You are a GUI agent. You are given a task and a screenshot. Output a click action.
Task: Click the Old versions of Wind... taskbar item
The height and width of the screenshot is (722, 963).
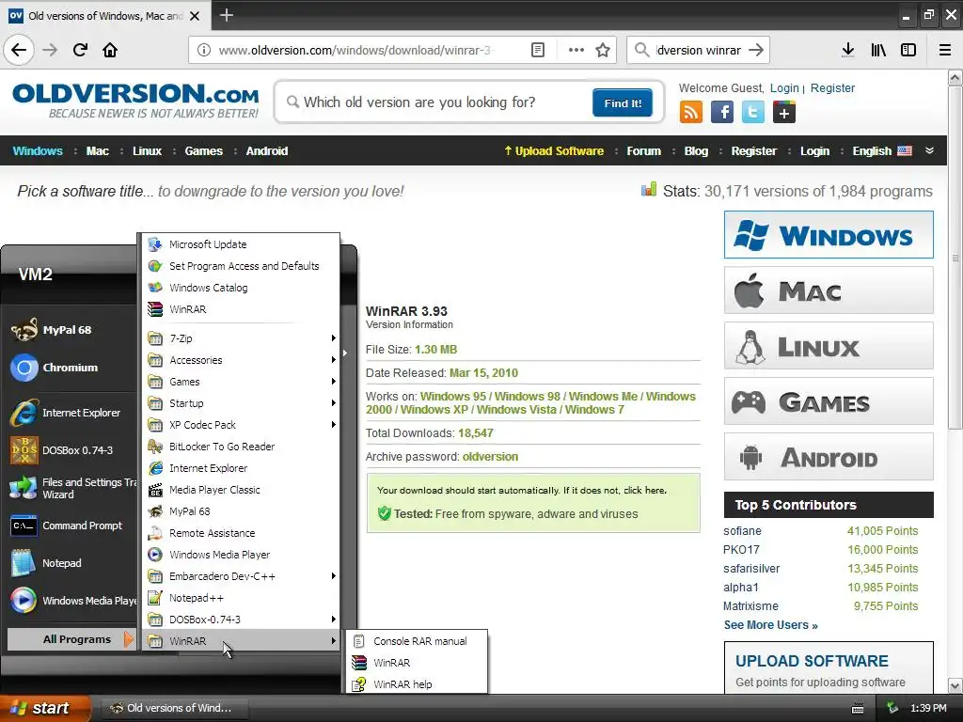(174, 709)
